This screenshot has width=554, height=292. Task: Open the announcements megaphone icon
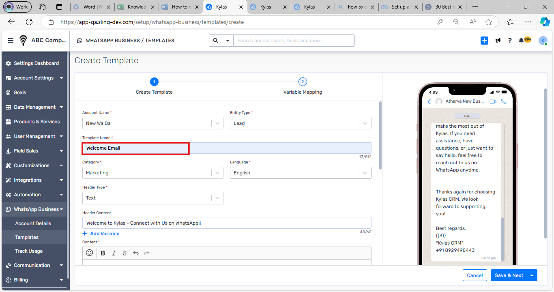[x=498, y=41]
